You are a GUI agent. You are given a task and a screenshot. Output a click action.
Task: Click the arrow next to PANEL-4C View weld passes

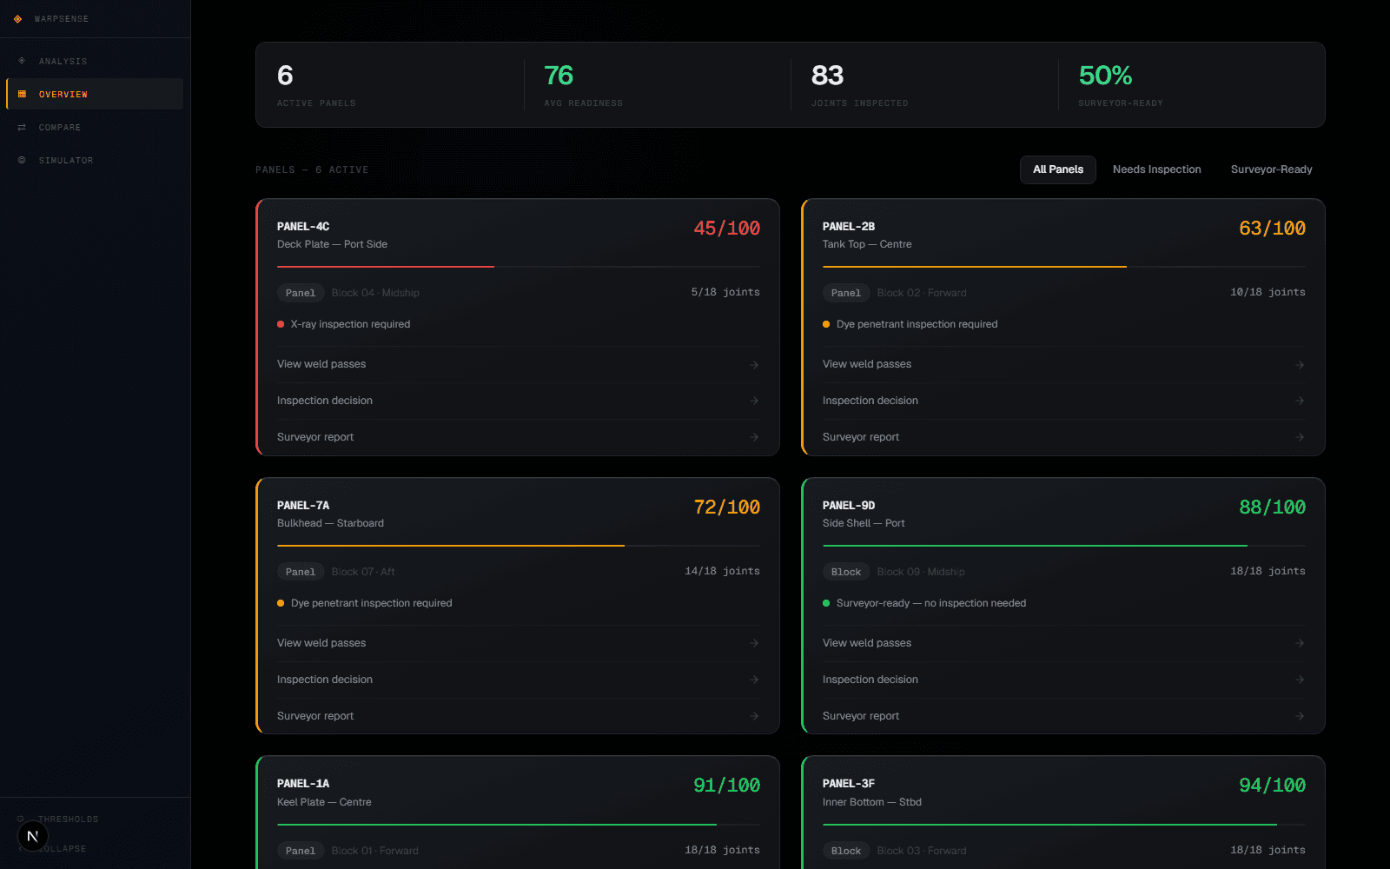pyautogui.click(x=754, y=365)
